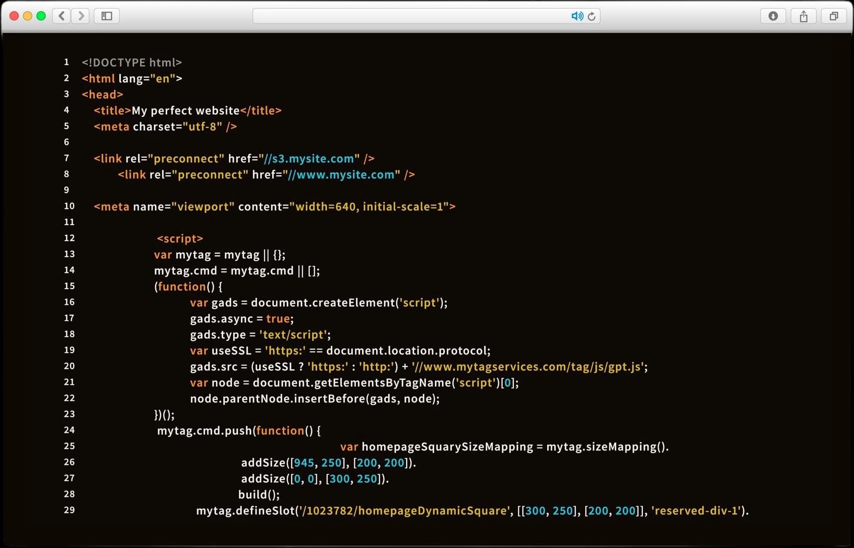Image resolution: width=854 pixels, height=548 pixels.
Task: Click the preconnect link //s3.mysite.com
Action: 307,159
